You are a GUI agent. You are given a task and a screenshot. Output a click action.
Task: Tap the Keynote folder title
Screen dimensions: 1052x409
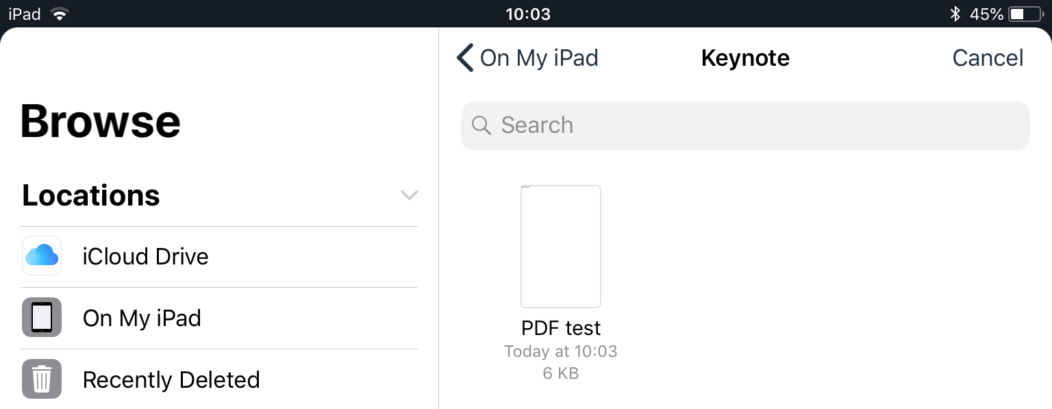[x=745, y=58]
